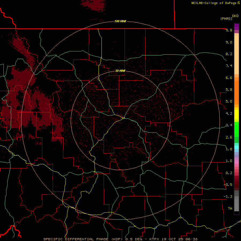
Task: Click the 1.8 legend value
Action: point(229,149)
